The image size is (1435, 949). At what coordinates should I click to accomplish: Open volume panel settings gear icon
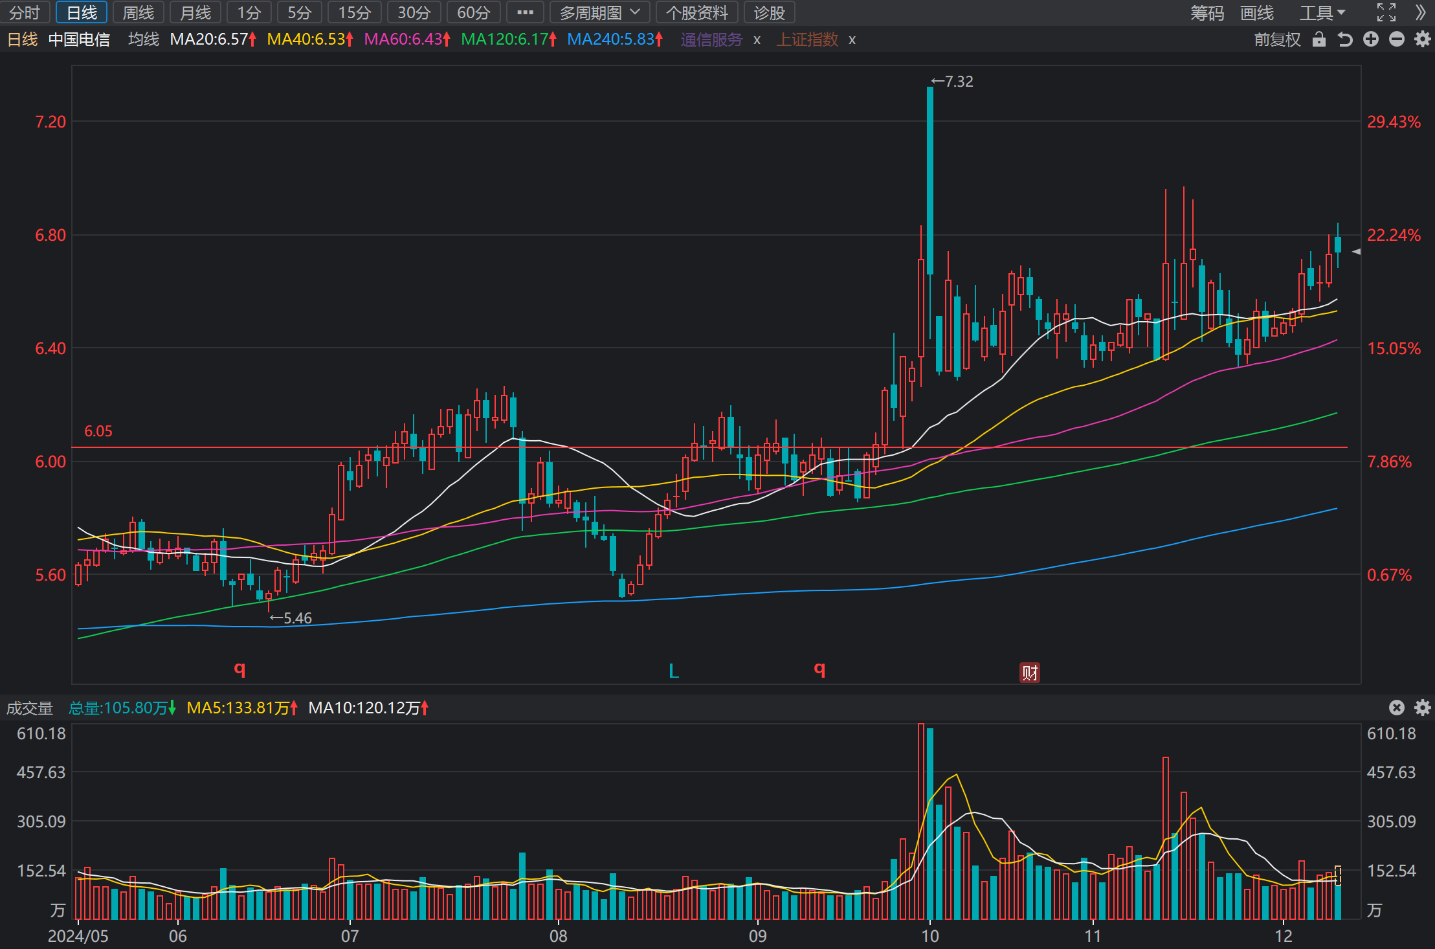(x=1422, y=708)
